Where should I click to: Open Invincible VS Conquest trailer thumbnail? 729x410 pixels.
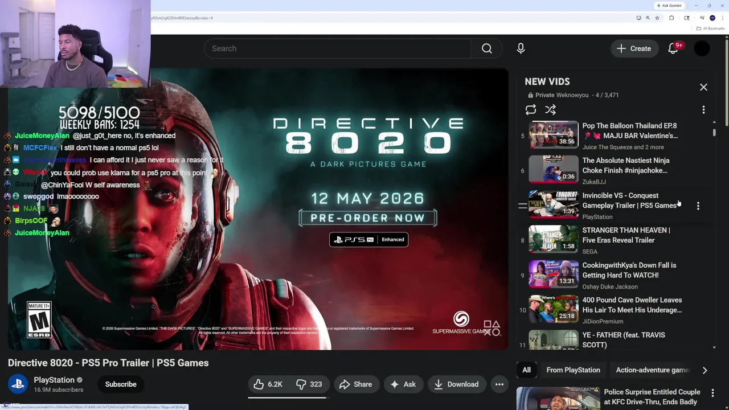554,204
